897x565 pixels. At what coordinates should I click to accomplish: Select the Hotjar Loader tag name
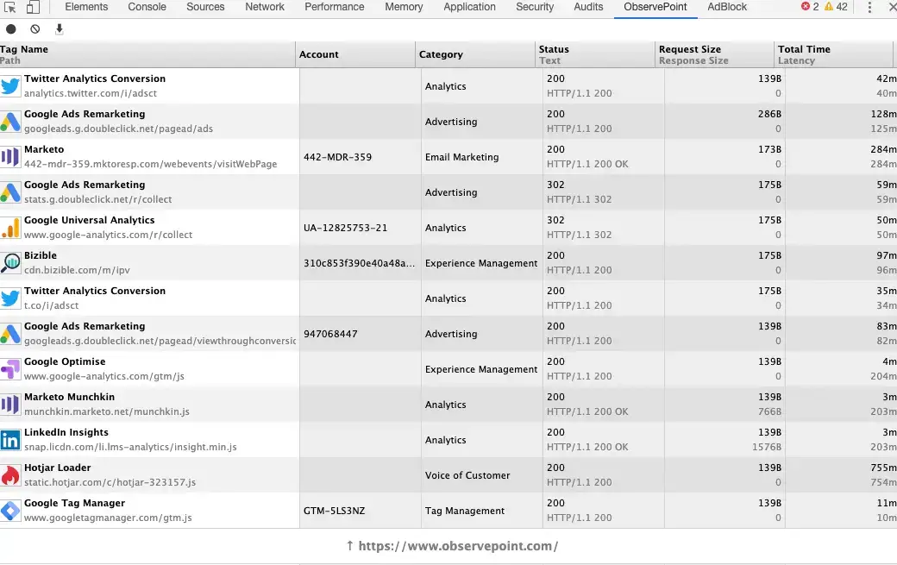pyautogui.click(x=57, y=468)
